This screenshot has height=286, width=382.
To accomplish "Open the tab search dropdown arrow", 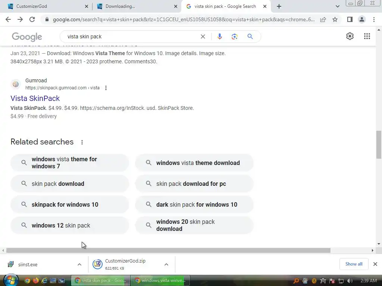I will click(x=337, y=7).
